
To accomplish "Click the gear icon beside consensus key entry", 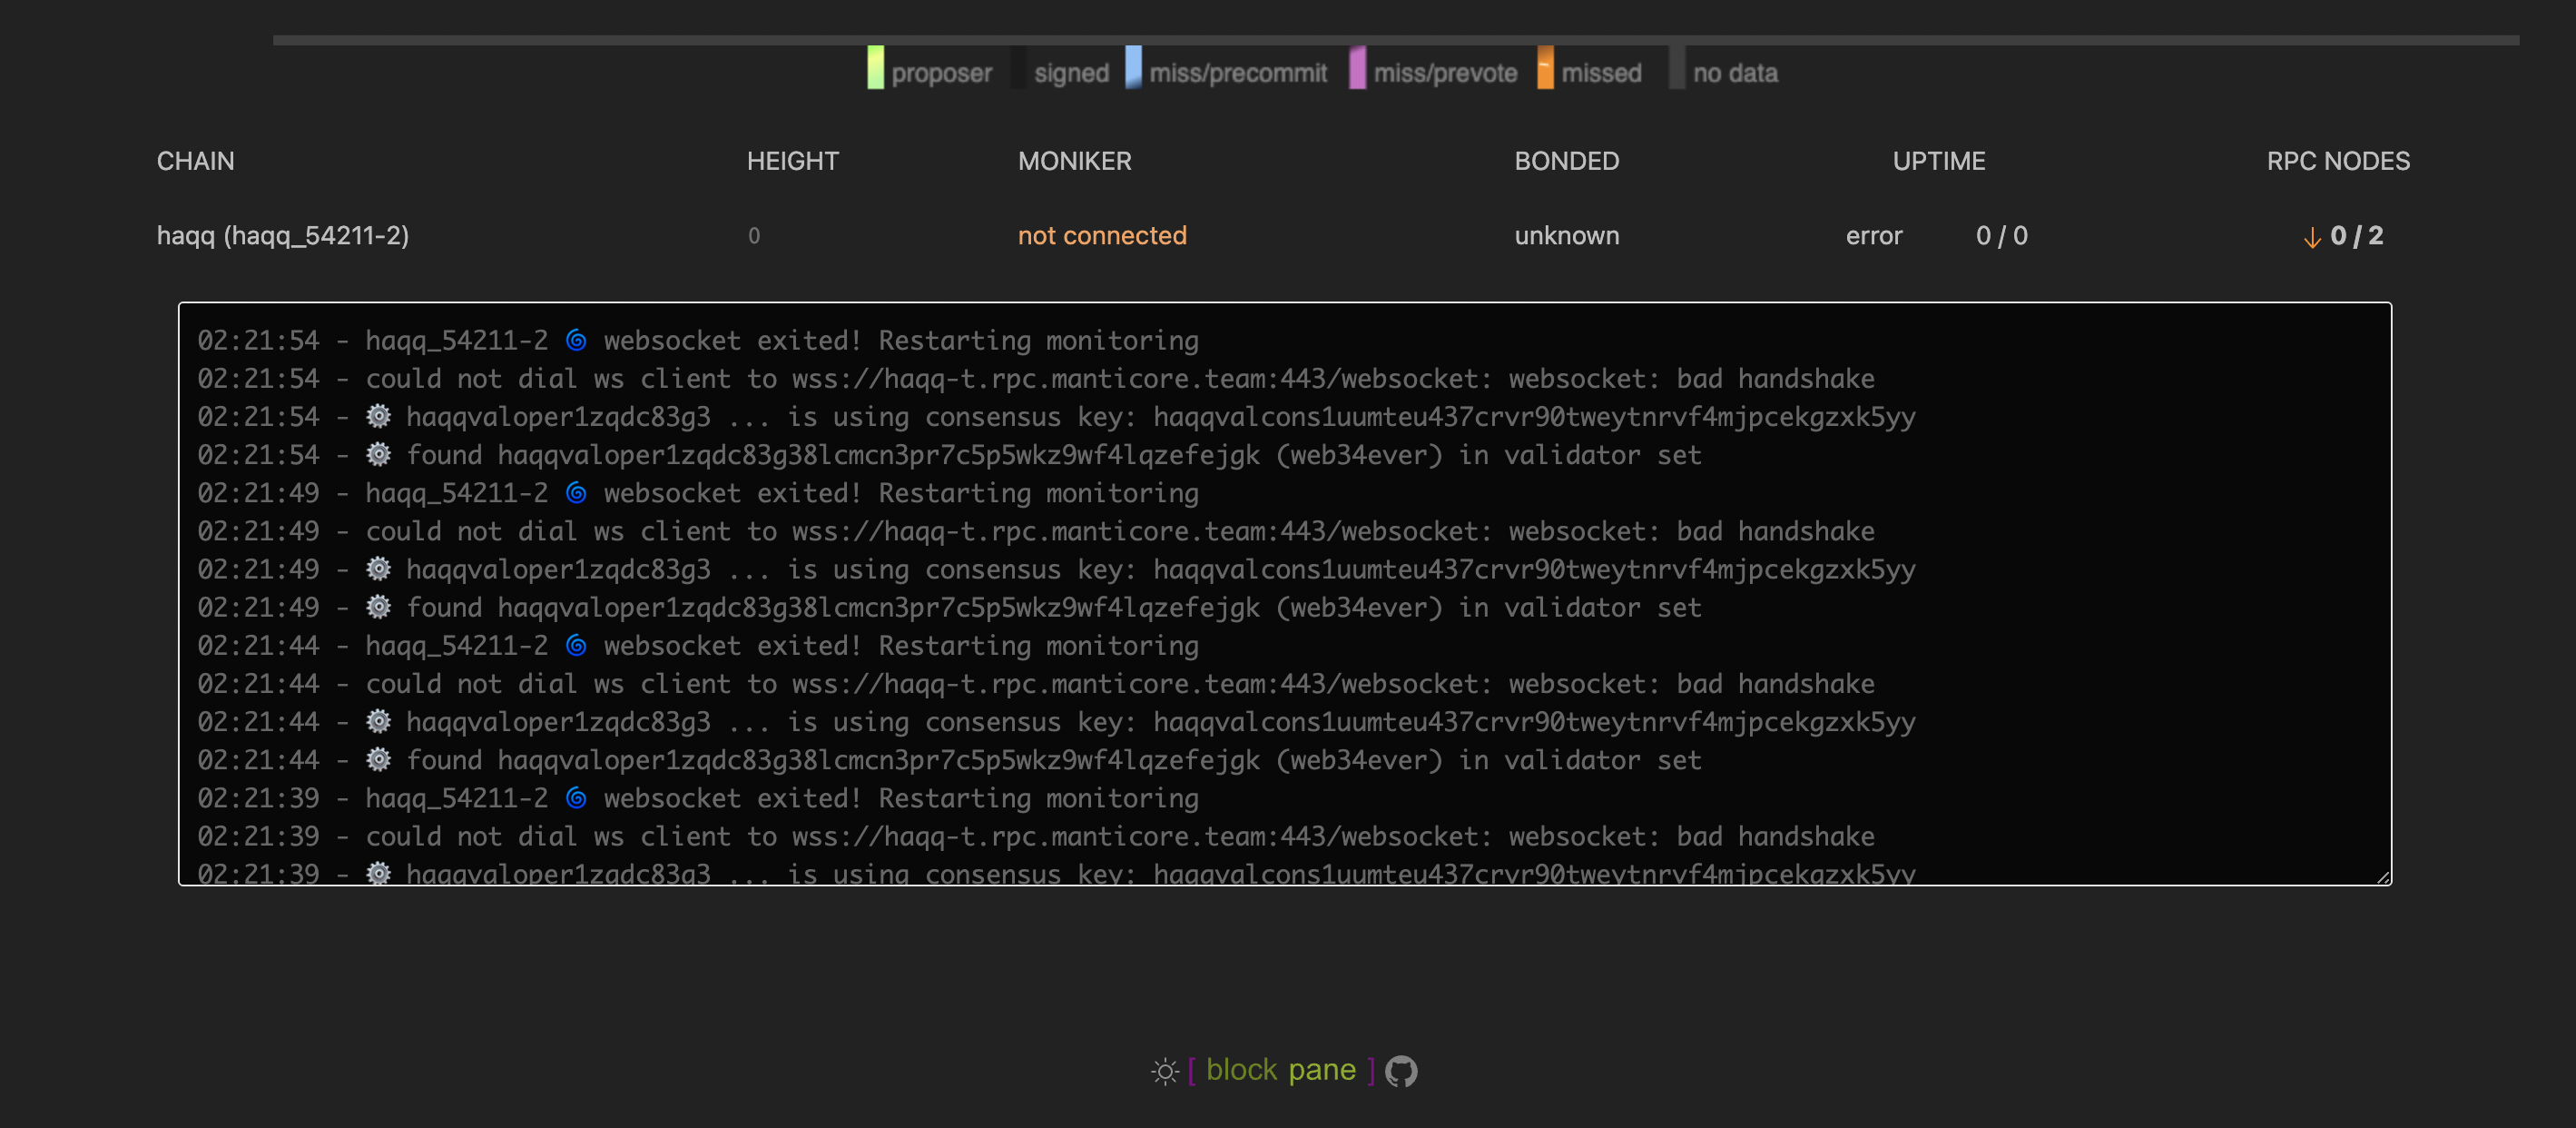I will [378, 416].
